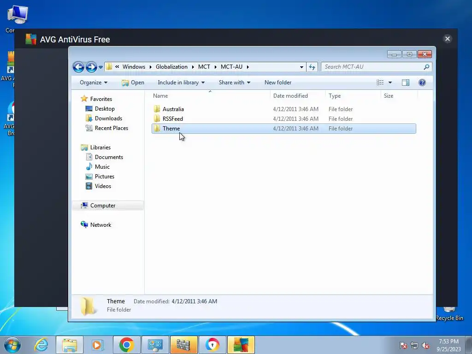Image resolution: width=472 pixels, height=354 pixels.
Task: Open the Windows Firewall taskbar icon
Action: (x=183, y=345)
